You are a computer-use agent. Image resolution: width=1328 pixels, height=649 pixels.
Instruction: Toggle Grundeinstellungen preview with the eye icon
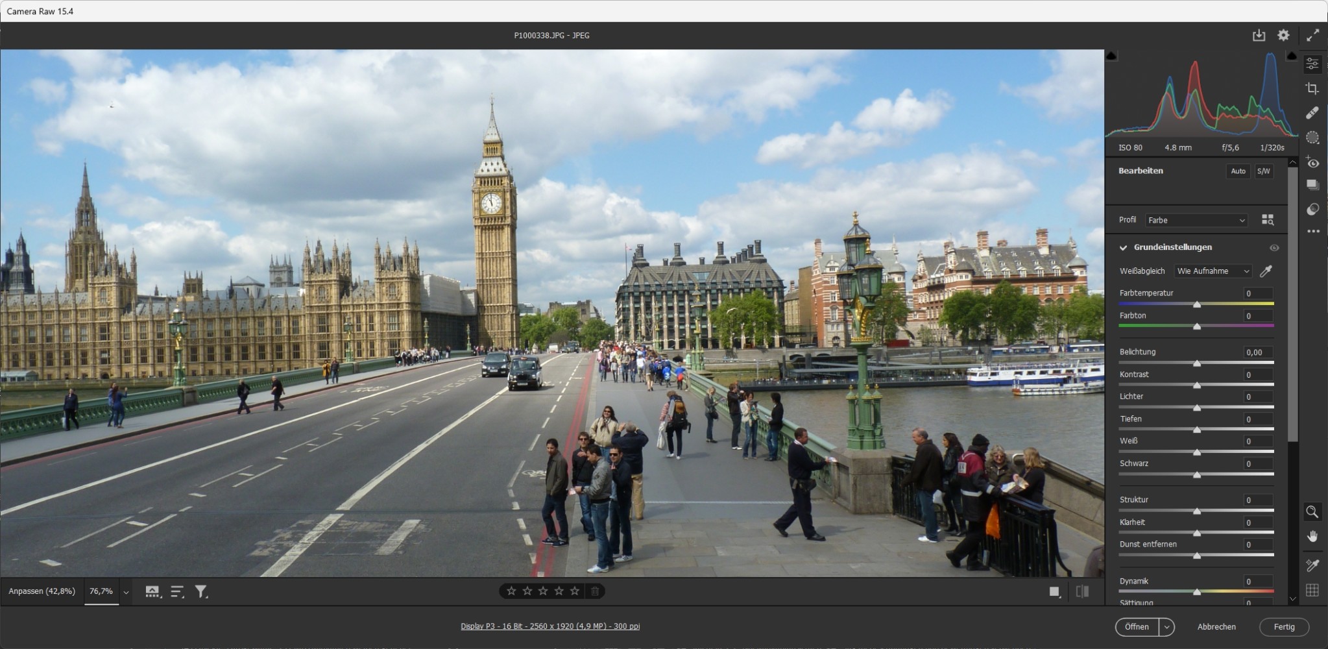point(1274,247)
